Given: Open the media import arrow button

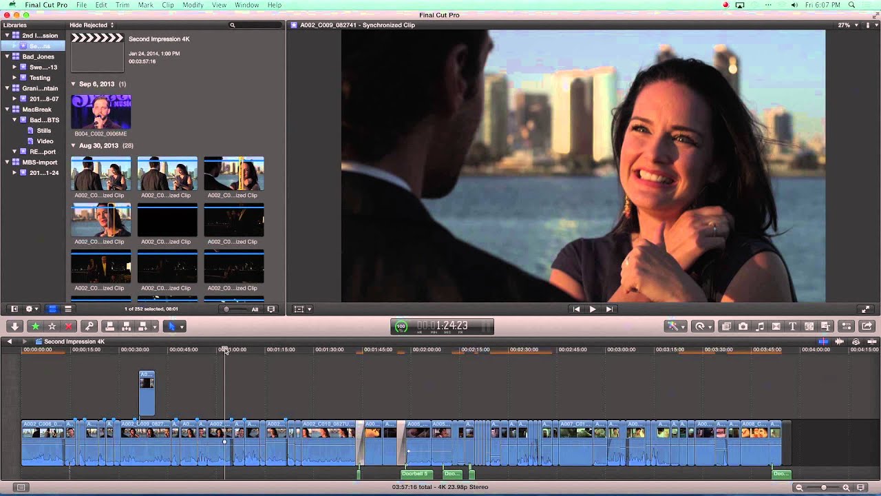Looking at the screenshot, I should pos(14,327).
